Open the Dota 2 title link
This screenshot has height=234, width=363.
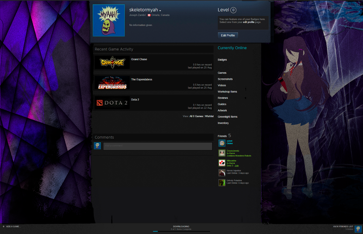135,100
